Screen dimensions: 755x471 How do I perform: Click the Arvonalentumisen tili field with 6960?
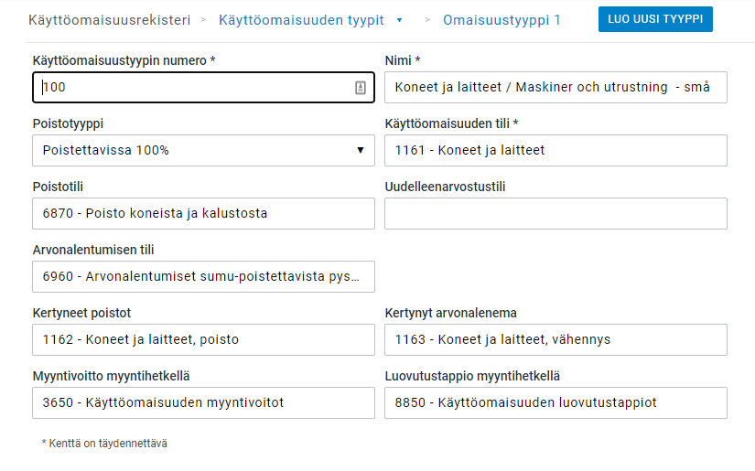pos(203,276)
